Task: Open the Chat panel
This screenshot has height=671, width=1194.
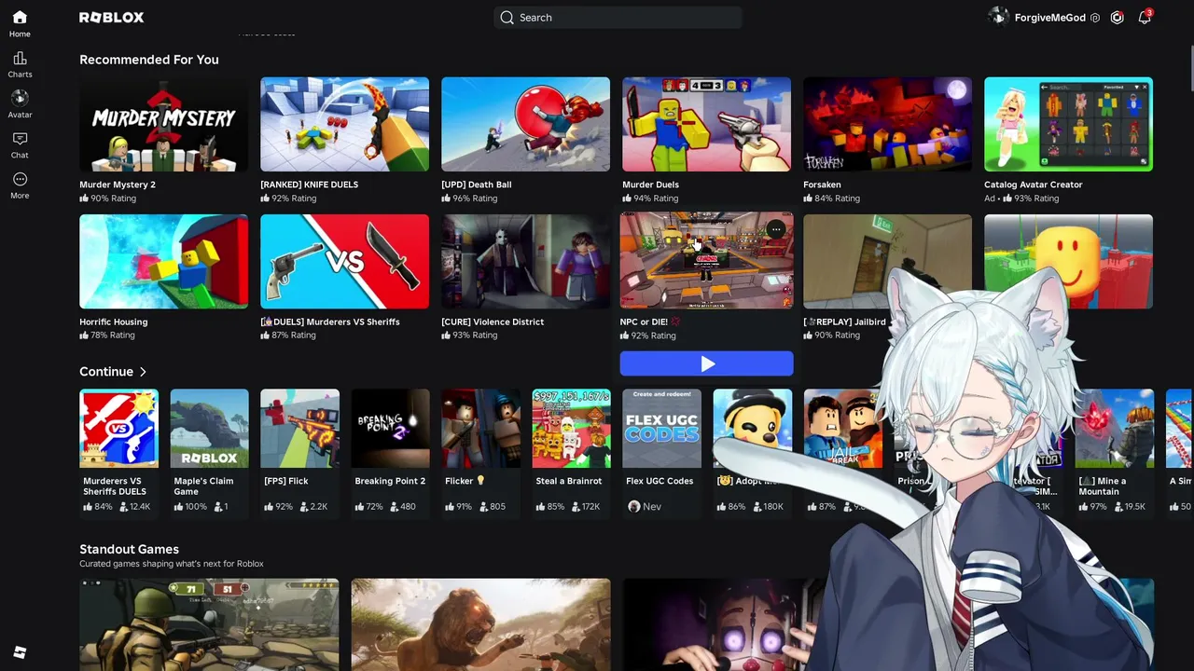Action: point(20,144)
